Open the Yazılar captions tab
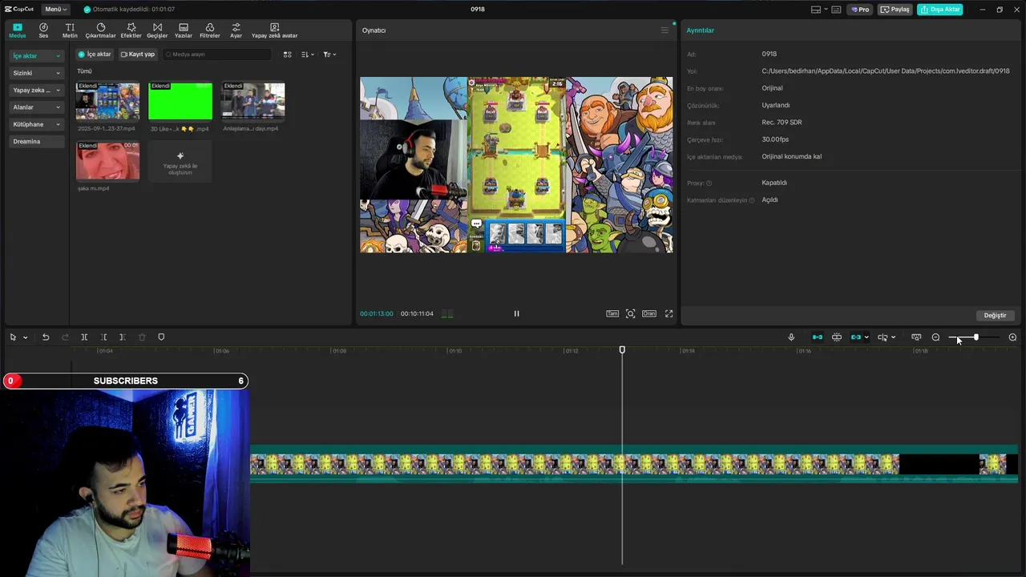The height and width of the screenshot is (577, 1026). tap(184, 30)
